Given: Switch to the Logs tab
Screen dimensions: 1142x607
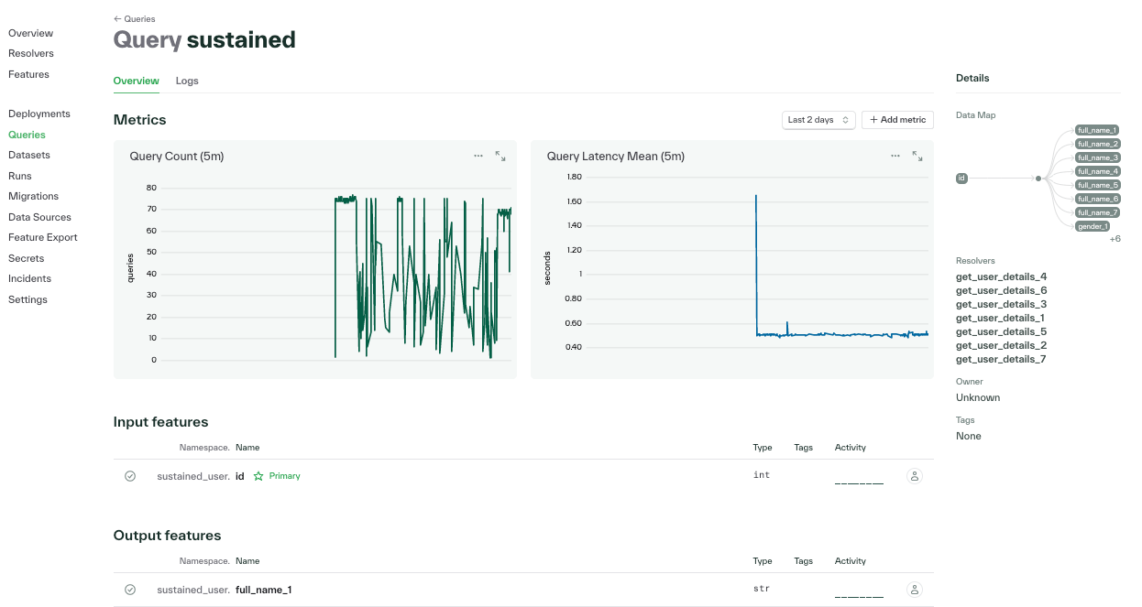Looking at the screenshot, I should click(x=186, y=81).
